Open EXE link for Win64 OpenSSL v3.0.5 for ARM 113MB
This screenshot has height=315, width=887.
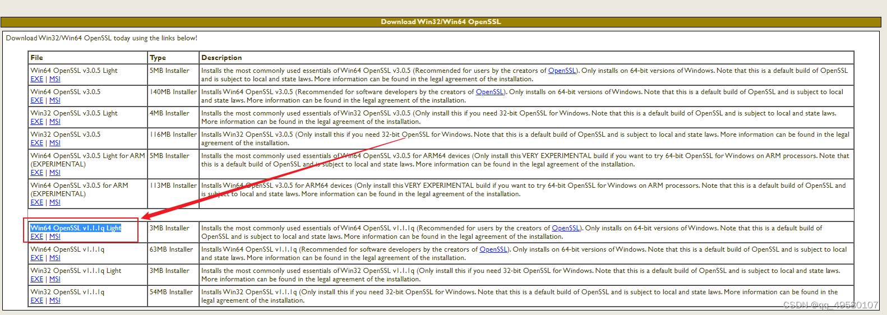(x=36, y=202)
